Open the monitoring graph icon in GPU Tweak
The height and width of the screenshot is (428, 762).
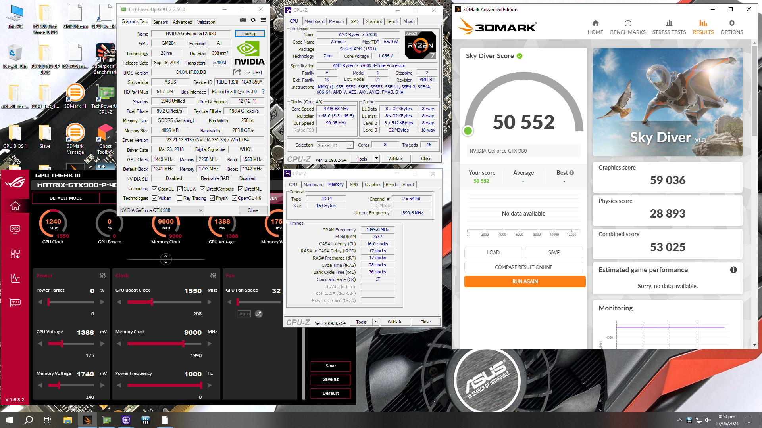pos(15,278)
